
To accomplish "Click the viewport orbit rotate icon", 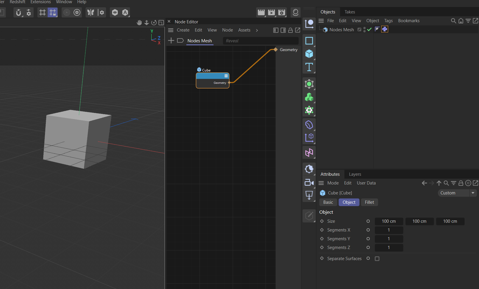I will 154,22.
